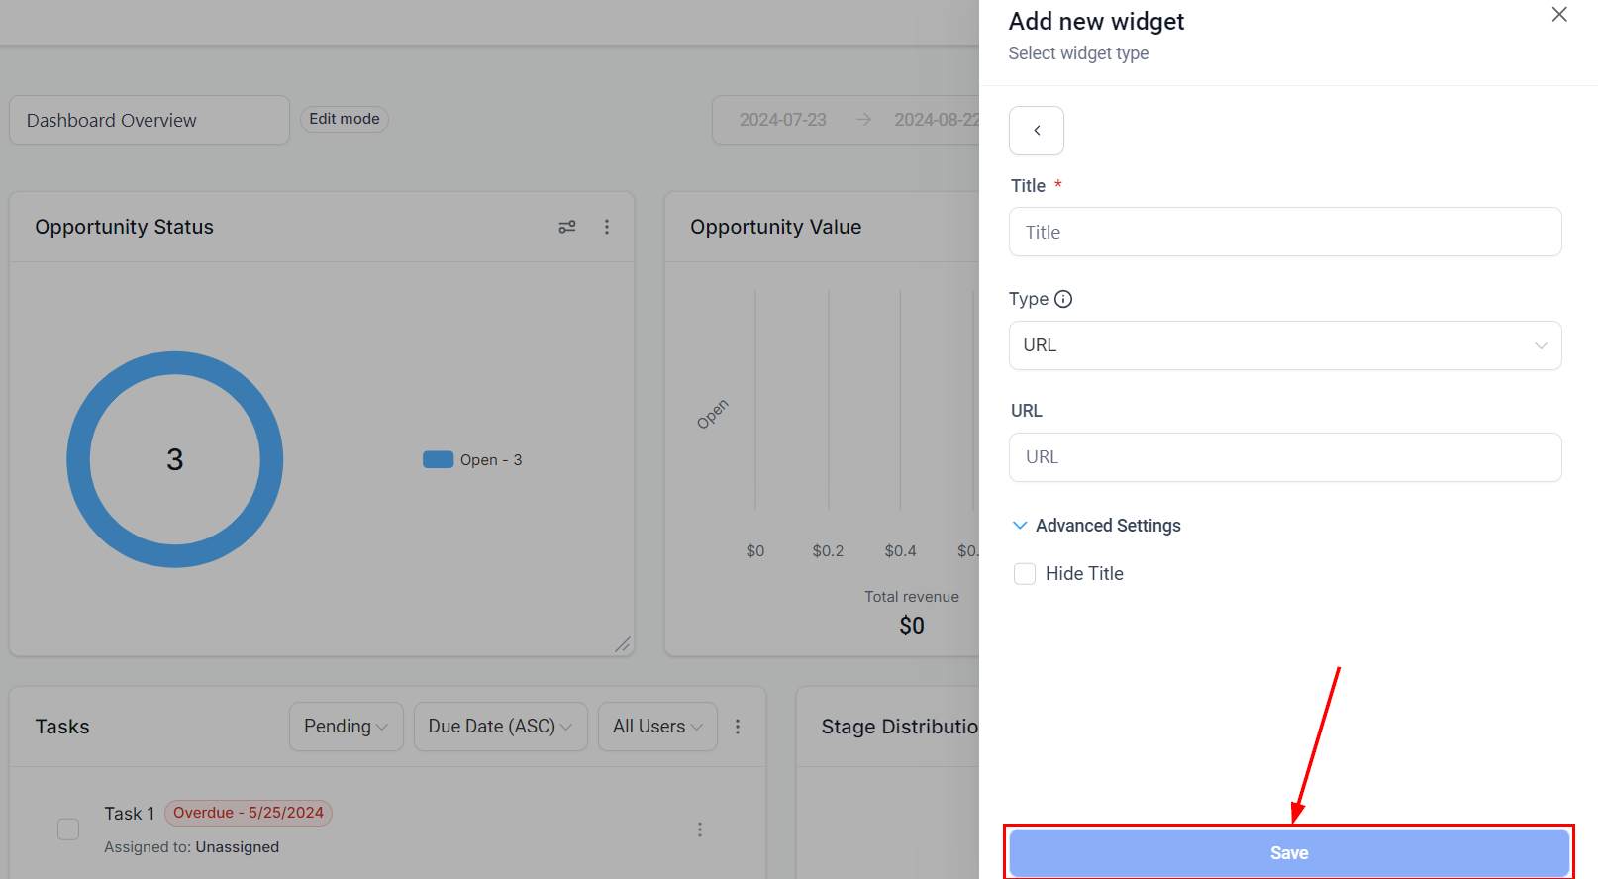Viewport: 1598px width, 879px height.
Task: Open the Type dropdown showing URL
Action: (1284, 345)
